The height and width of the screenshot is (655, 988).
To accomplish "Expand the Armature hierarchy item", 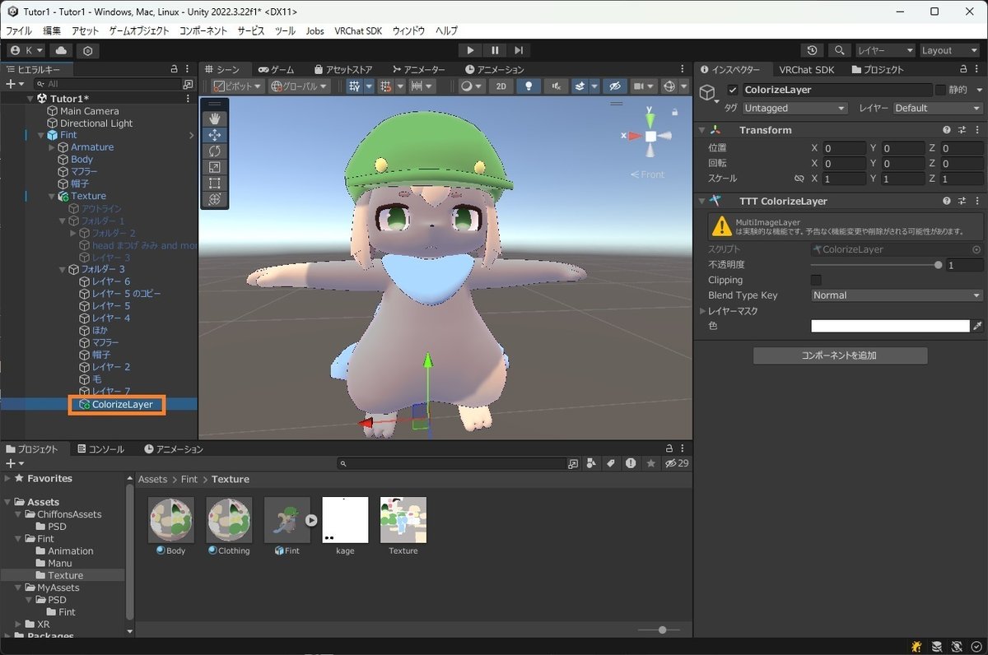I will click(51, 147).
